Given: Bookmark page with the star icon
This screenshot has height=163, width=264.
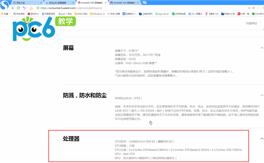Looking at the screenshot, I should coord(253,8).
